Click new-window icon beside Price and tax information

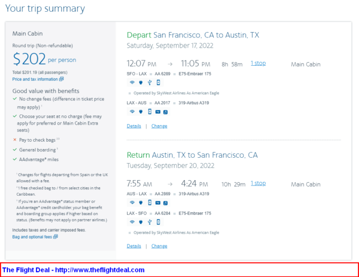(62, 79)
